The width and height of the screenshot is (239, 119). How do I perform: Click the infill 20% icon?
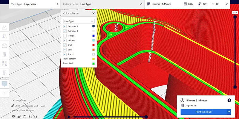coord(185,4)
